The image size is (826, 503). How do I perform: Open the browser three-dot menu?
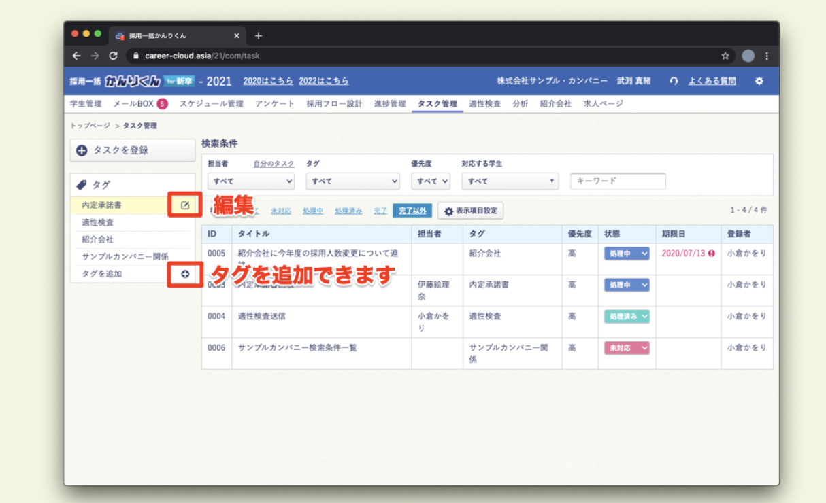tap(767, 56)
